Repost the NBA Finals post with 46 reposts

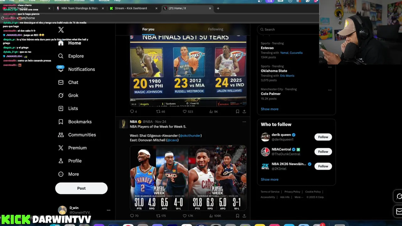pyautogui.click(x=160, y=111)
